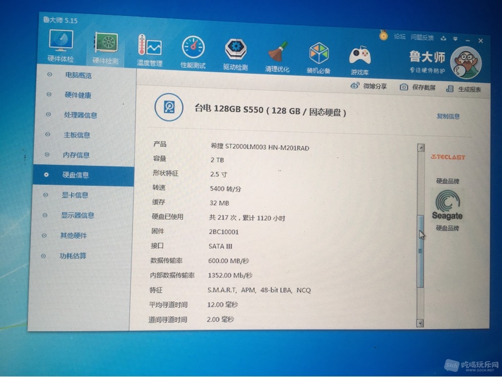Select 硬件健康 in sidebar
The height and width of the screenshot is (377, 502).
pyautogui.click(x=78, y=95)
